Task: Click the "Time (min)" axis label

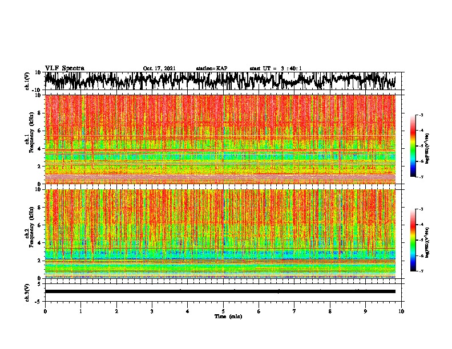Action: click(228, 316)
